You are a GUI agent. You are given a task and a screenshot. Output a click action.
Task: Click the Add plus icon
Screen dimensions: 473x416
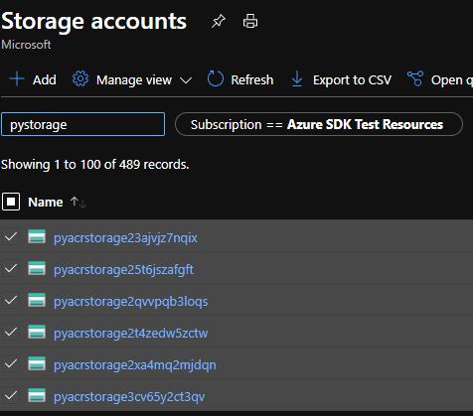(x=17, y=79)
